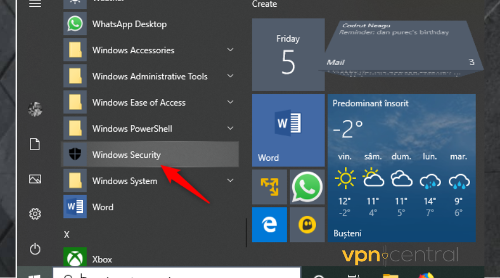Click the Windows Security label
This screenshot has width=500, height=278.
click(127, 155)
